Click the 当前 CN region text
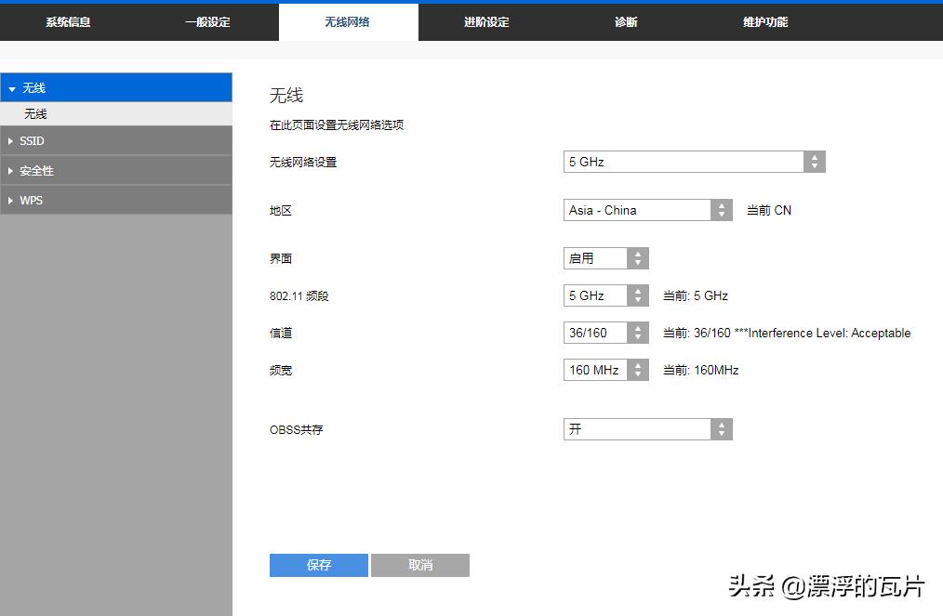943x616 pixels. (768, 210)
